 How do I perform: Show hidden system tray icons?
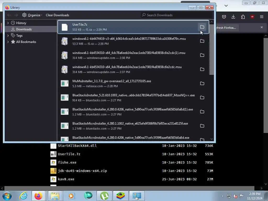(222, 196)
